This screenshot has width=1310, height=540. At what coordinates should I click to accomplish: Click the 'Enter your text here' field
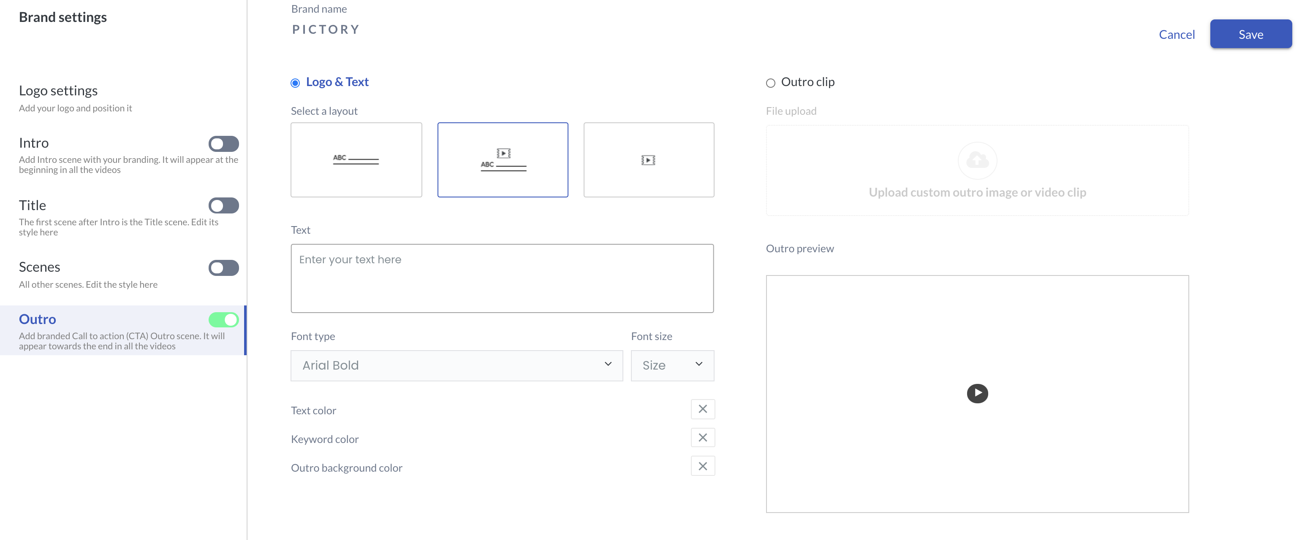tap(501, 278)
